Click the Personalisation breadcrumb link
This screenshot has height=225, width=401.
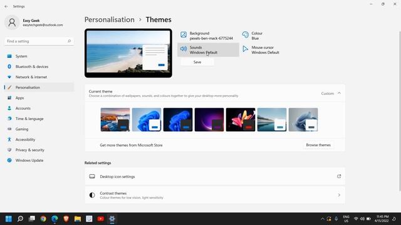tap(110, 19)
